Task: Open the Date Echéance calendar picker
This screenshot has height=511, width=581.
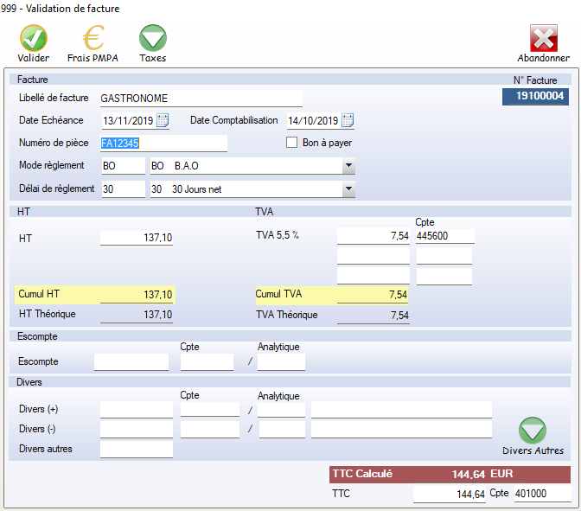Action: coord(163,120)
